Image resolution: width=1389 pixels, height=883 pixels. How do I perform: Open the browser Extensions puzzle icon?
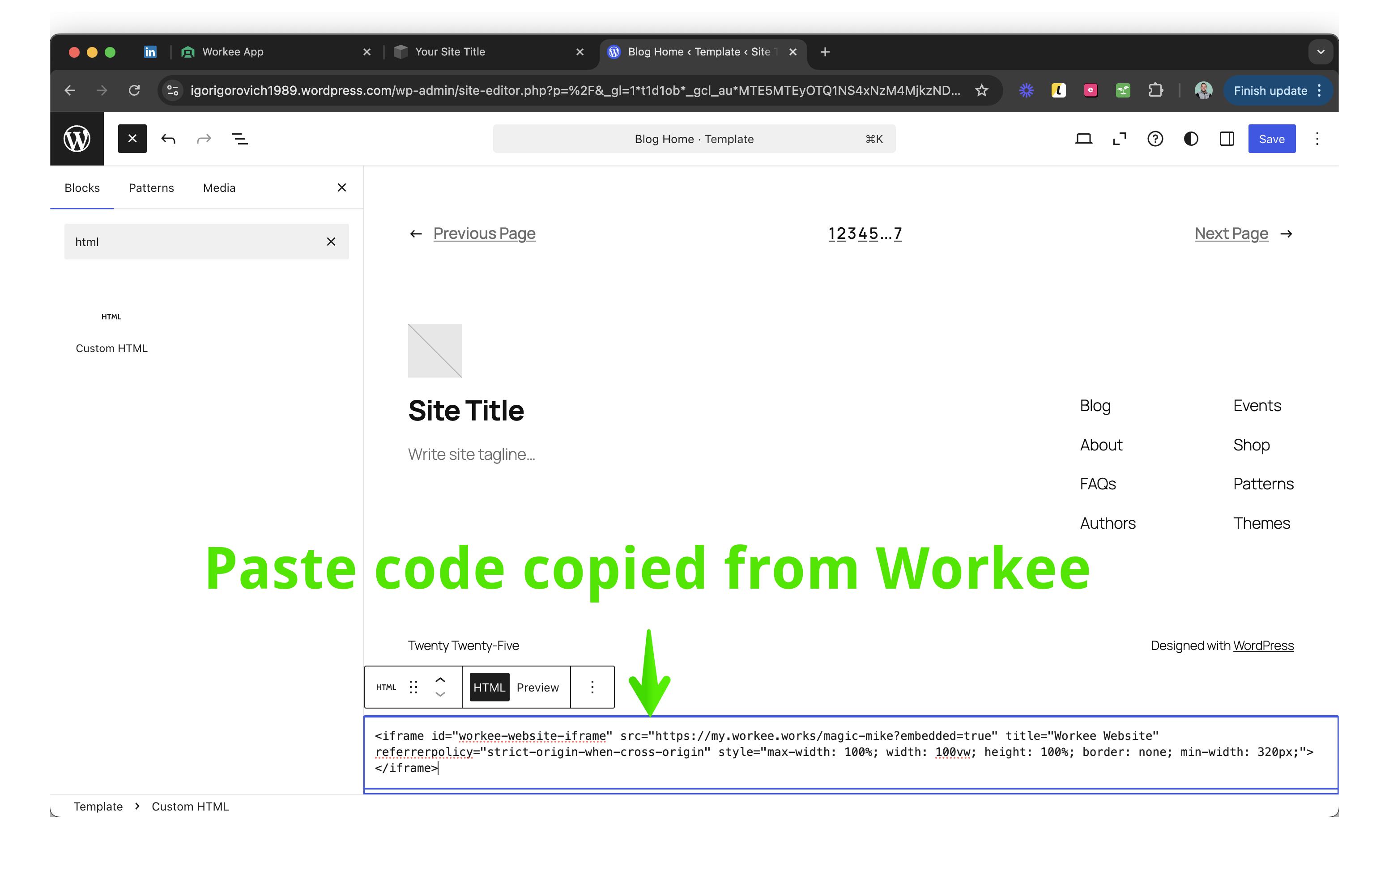tap(1155, 90)
